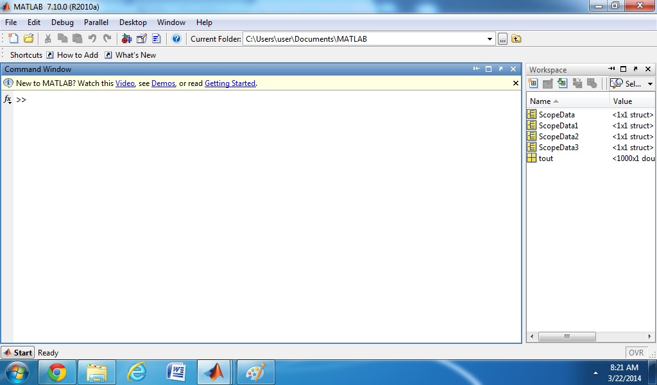Go up one folder level icon

tap(516, 39)
